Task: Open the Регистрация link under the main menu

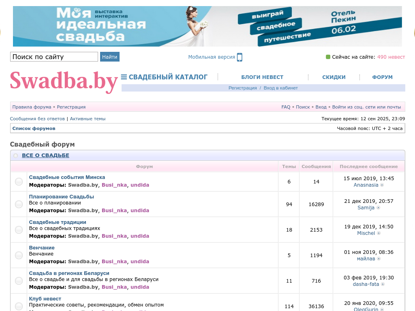Action: pyautogui.click(x=242, y=88)
